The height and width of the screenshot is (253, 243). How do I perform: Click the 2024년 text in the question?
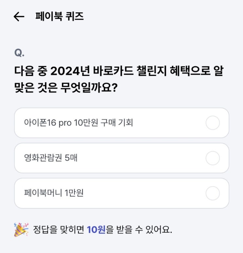pyautogui.click(x=70, y=71)
